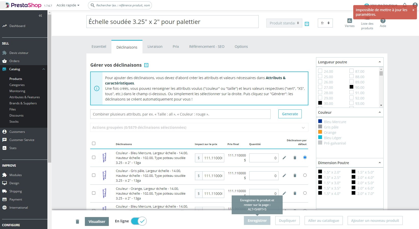The width and height of the screenshot is (419, 229).
Task: Select the Bleu Mercure color swatch
Action: point(320,121)
